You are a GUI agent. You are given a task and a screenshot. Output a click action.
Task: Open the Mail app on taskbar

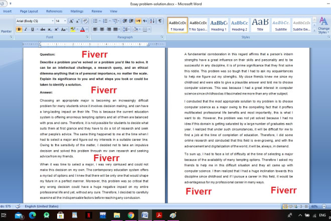click(x=19, y=215)
